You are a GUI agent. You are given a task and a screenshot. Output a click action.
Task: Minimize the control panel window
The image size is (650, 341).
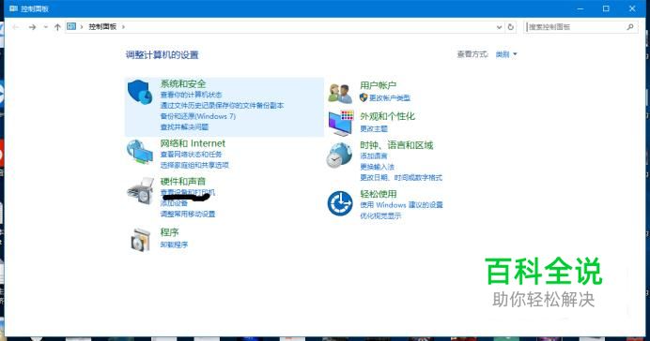[580, 8]
